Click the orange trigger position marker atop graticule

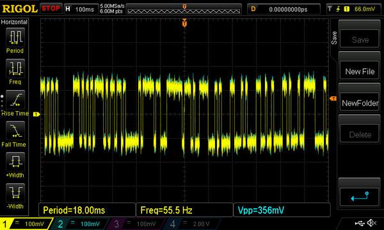click(x=184, y=23)
